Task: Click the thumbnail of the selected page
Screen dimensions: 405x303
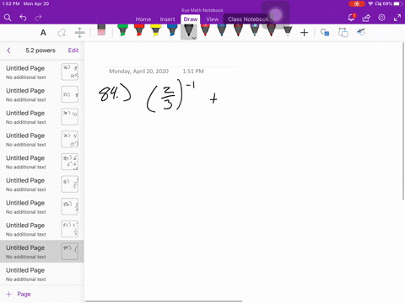Action: point(70,252)
